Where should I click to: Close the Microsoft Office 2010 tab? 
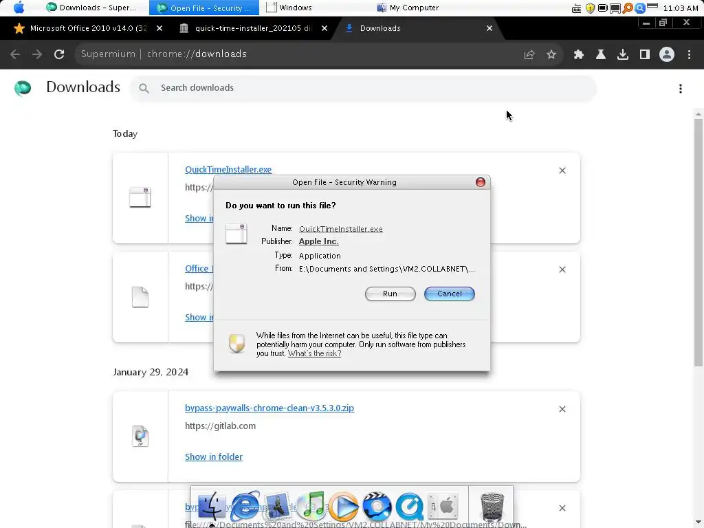[159, 28]
